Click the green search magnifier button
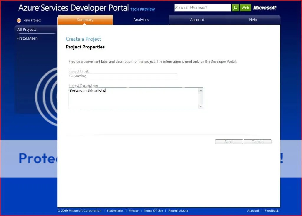Image resolution: width=302 pixels, height=216 pixels. 235,8
